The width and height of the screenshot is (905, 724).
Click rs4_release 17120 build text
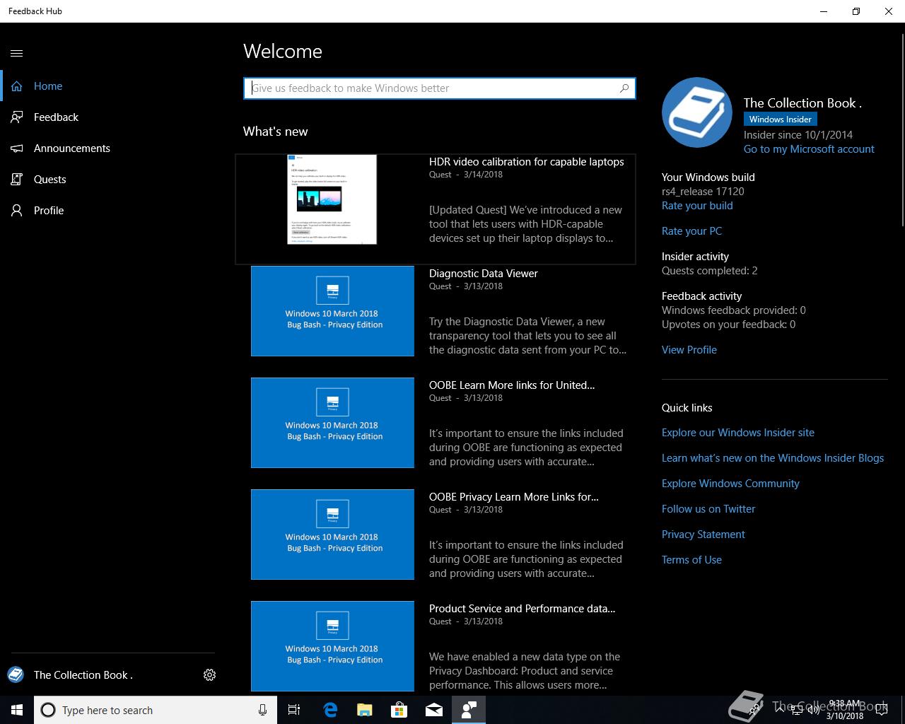[703, 192]
